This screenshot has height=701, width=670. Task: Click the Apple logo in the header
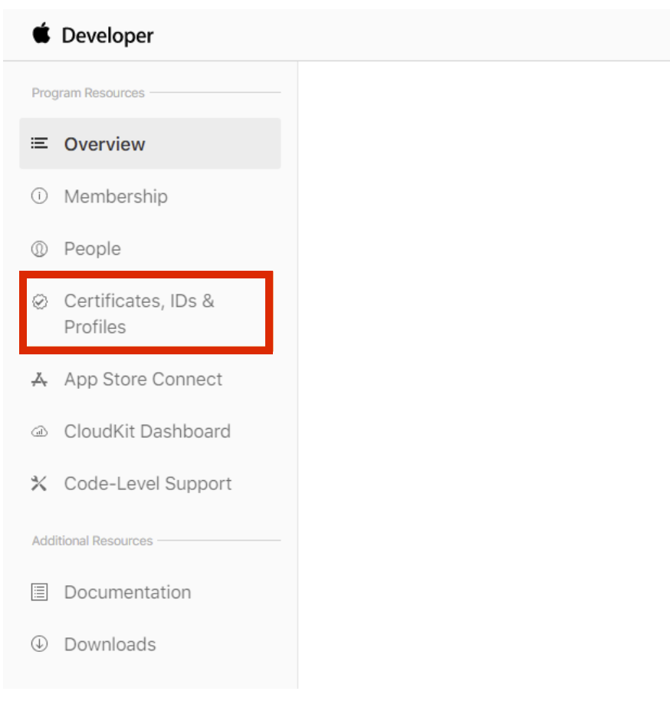point(41,35)
